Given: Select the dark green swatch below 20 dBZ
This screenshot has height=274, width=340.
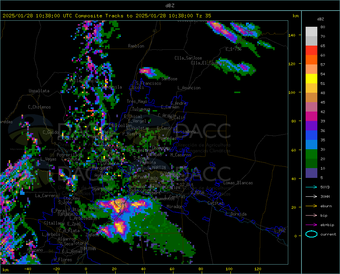Looking at the screenshot, I should point(311,164).
